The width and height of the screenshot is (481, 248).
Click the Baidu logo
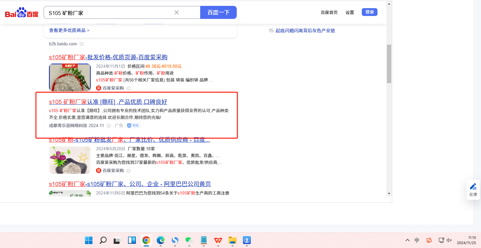[22, 13]
